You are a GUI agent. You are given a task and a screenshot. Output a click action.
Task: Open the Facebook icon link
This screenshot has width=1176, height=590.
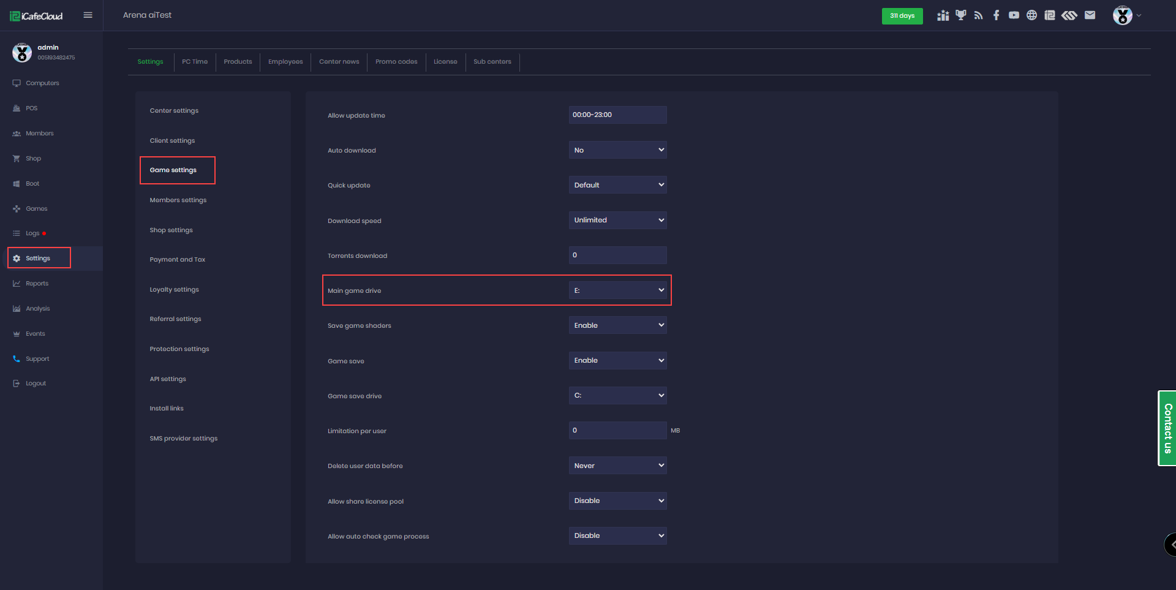(996, 15)
